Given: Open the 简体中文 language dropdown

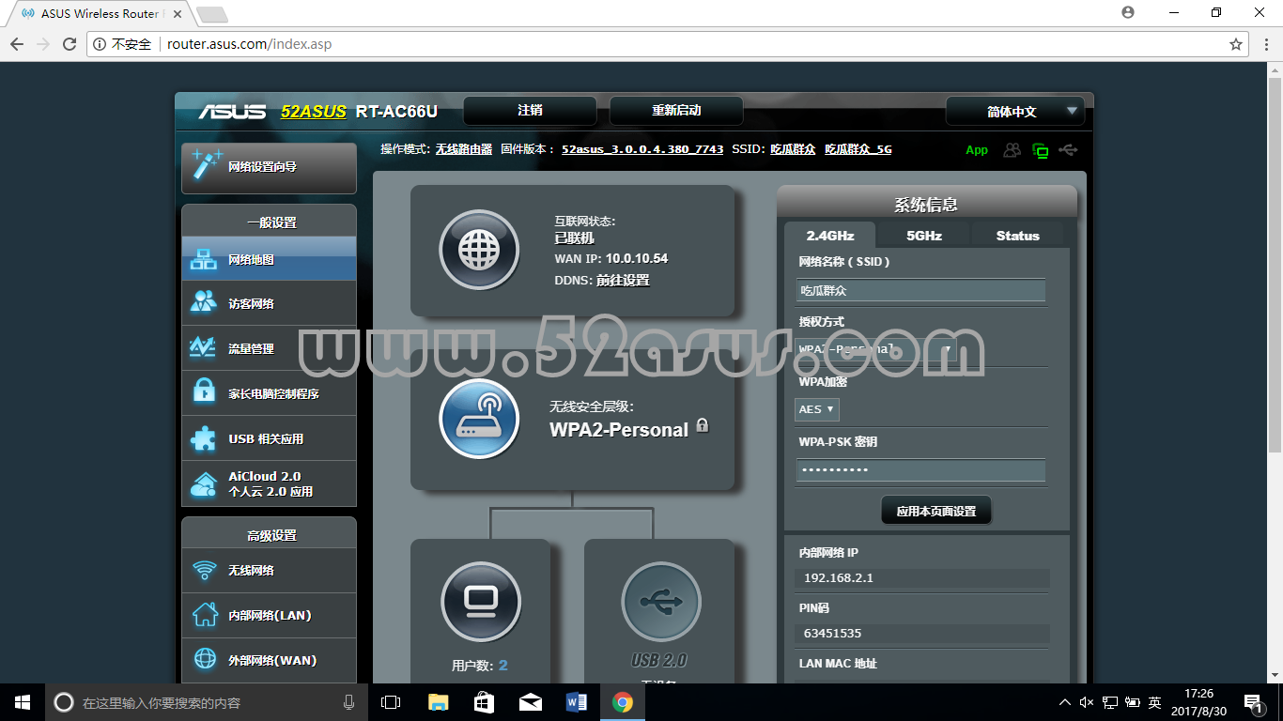Looking at the screenshot, I should pyautogui.click(x=1015, y=112).
